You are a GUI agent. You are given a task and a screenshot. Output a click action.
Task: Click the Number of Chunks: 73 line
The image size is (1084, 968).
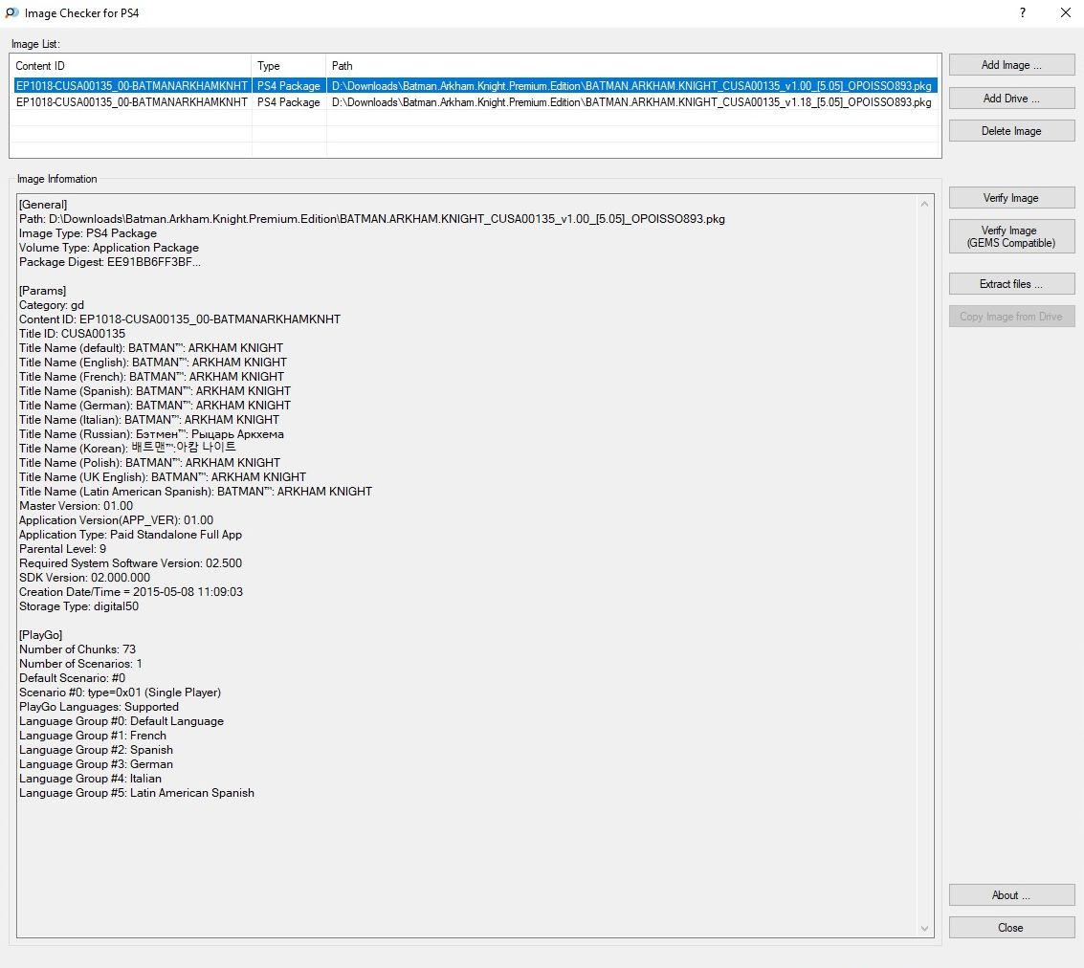[77, 649]
